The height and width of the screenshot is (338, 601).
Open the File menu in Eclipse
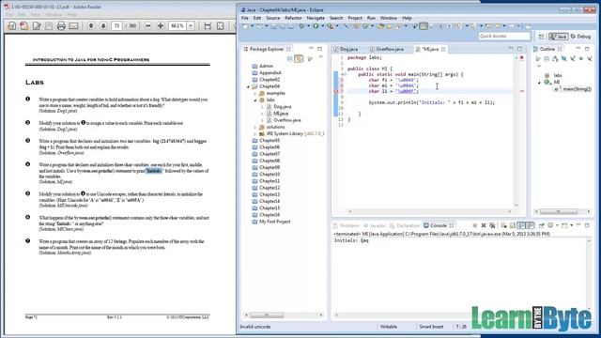click(244, 18)
